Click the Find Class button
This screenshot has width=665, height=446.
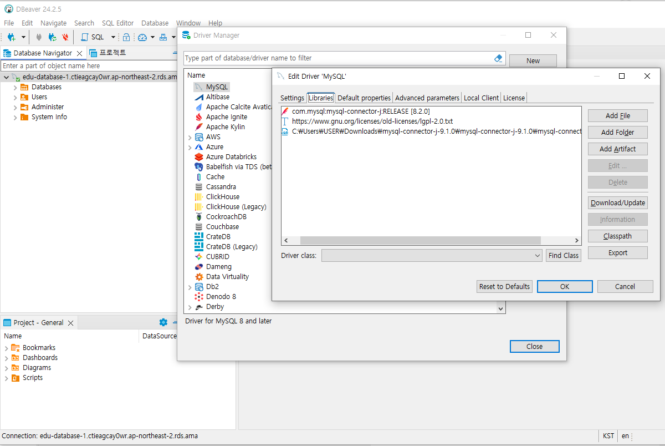pos(563,256)
